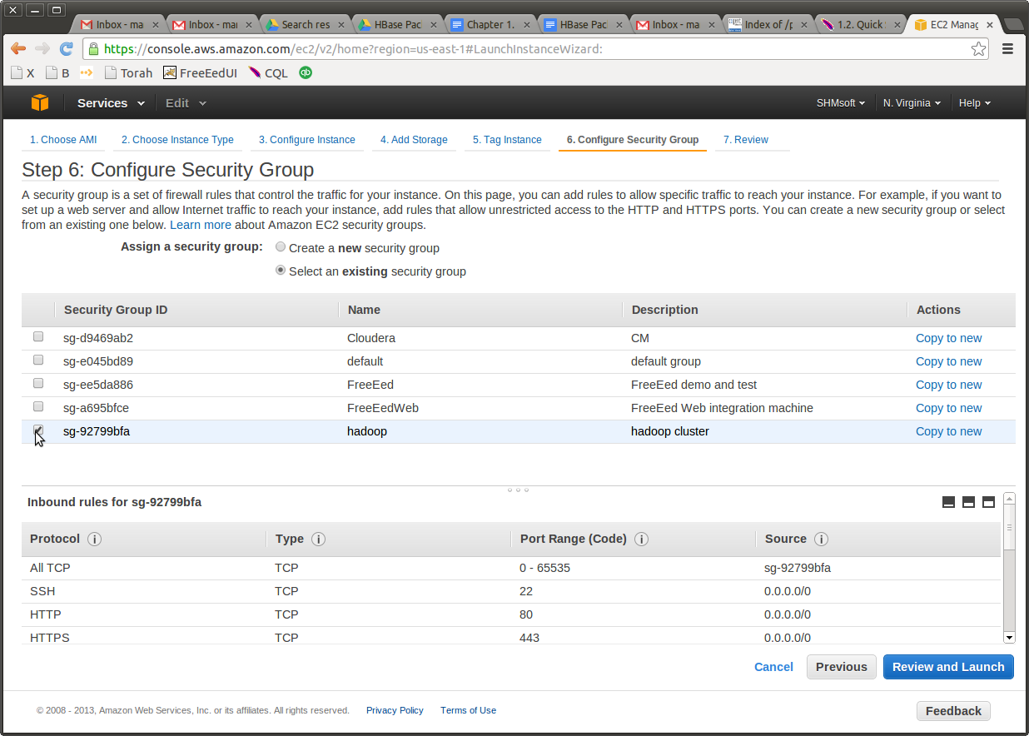Bookmark this page with the star icon
1029x736 pixels.
tap(979, 49)
